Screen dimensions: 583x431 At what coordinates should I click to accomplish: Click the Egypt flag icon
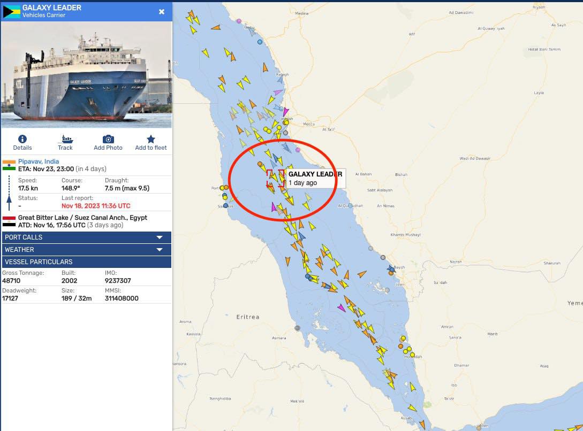click(x=9, y=221)
